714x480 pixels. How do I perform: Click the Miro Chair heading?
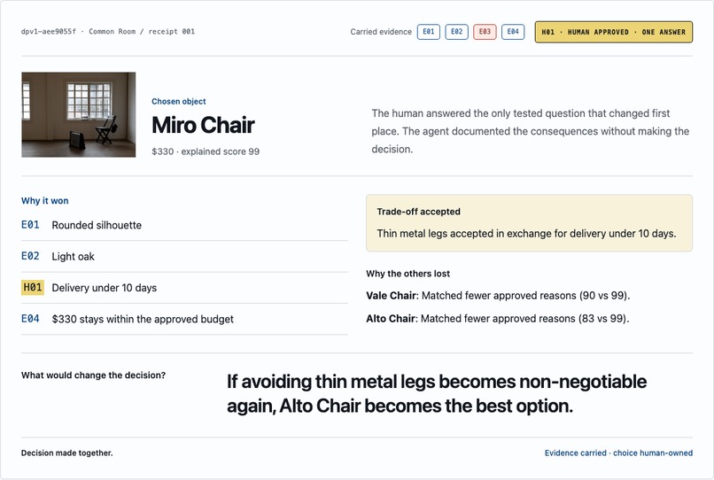point(203,125)
